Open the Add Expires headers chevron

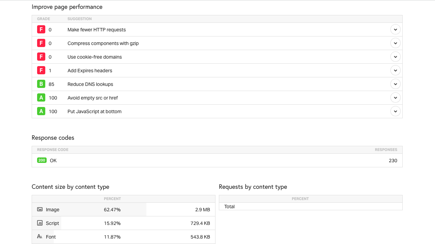[x=395, y=71]
